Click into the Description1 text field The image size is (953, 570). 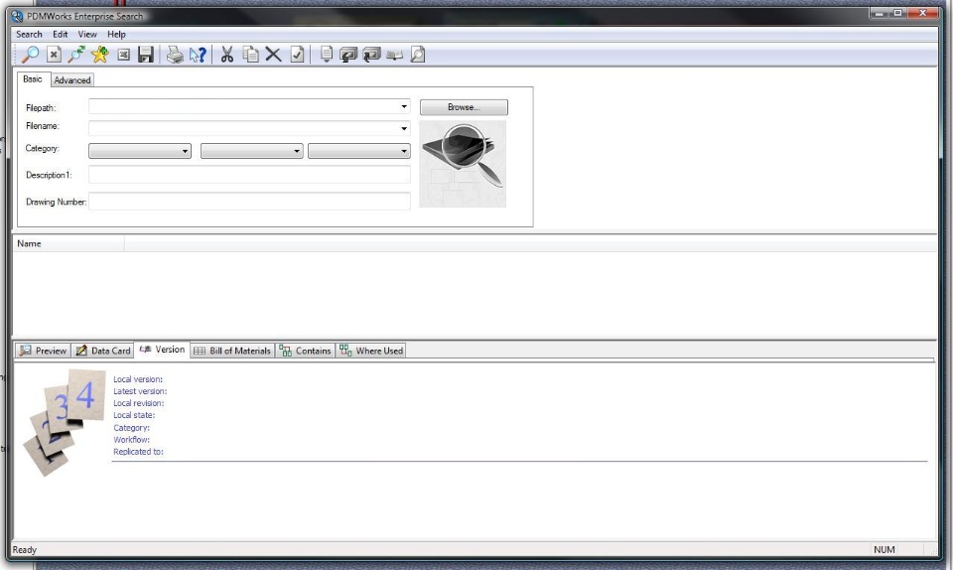point(249,175)
